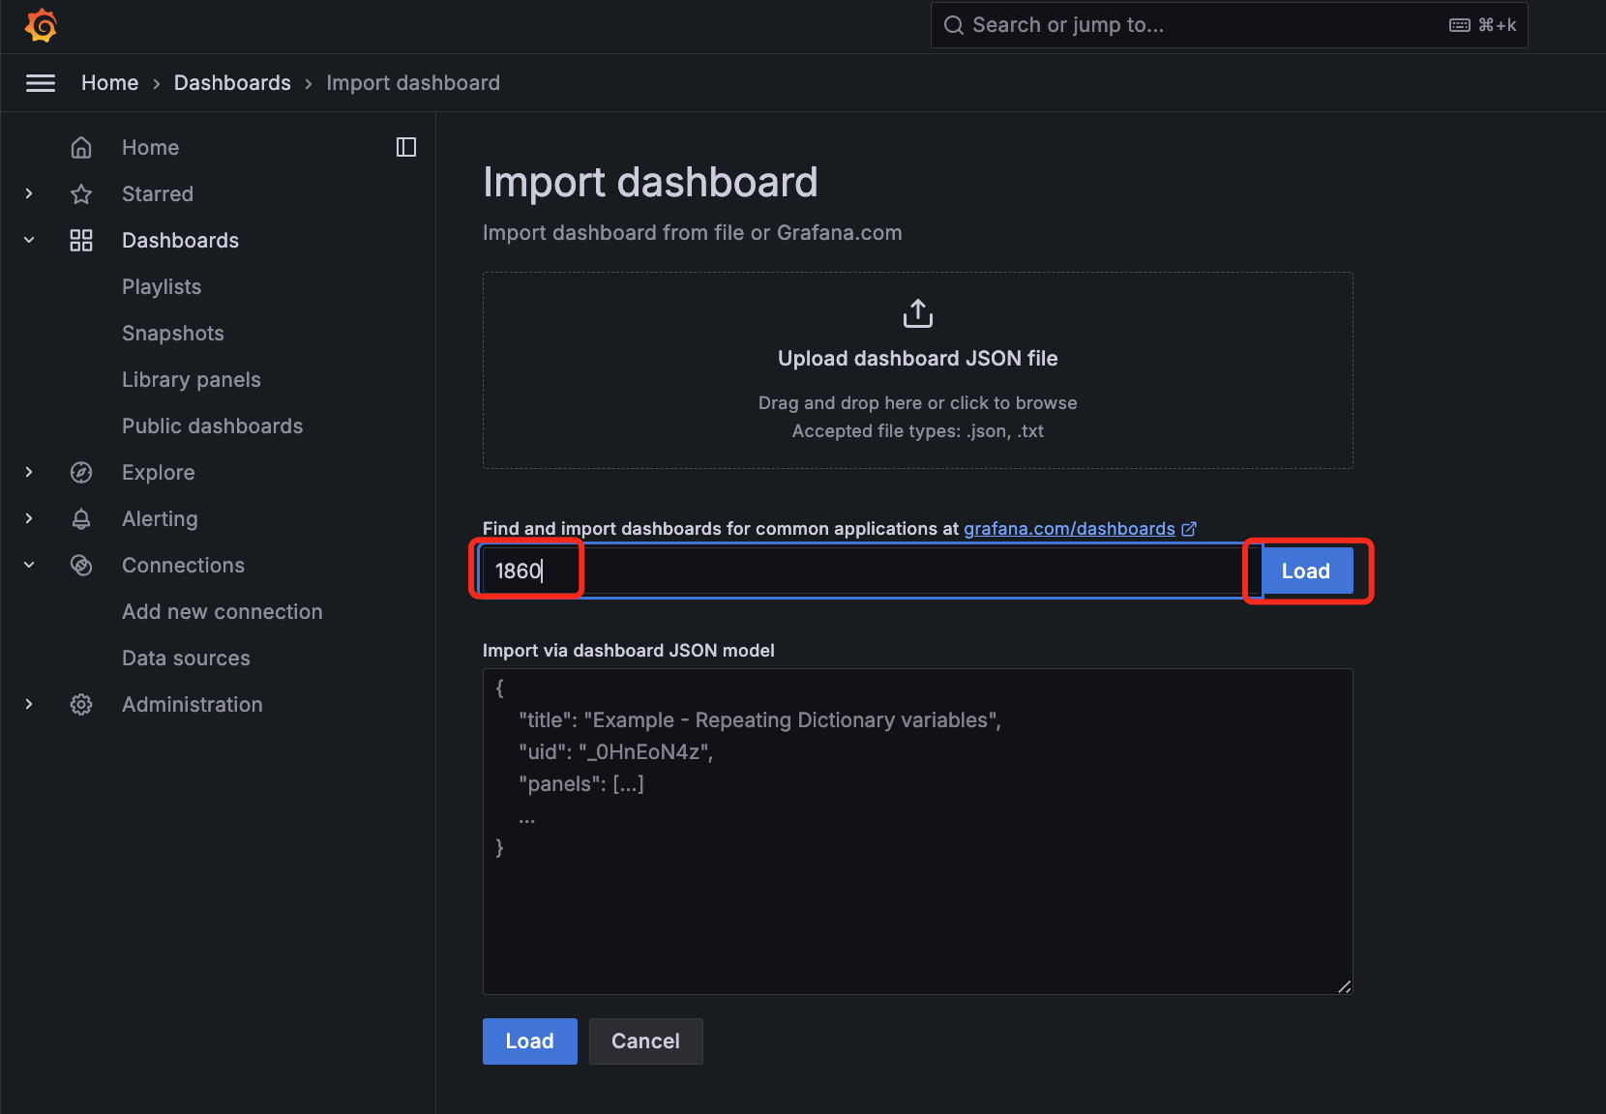The image size is (1606, 1114).
Task: Open Administration in sidebar
Action: (193, 705)
